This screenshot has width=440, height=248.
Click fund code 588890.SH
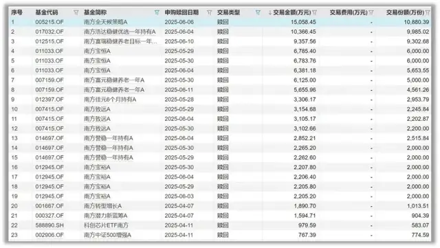click(x=49, y=225)
